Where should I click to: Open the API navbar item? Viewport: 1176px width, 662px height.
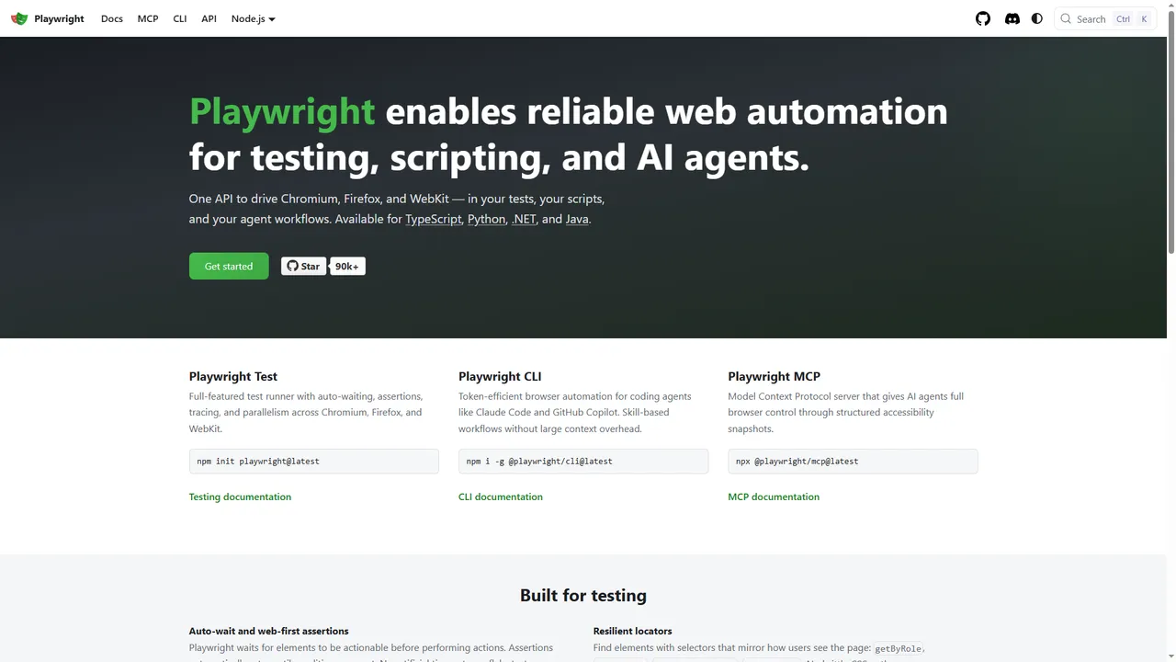[209, 18]
